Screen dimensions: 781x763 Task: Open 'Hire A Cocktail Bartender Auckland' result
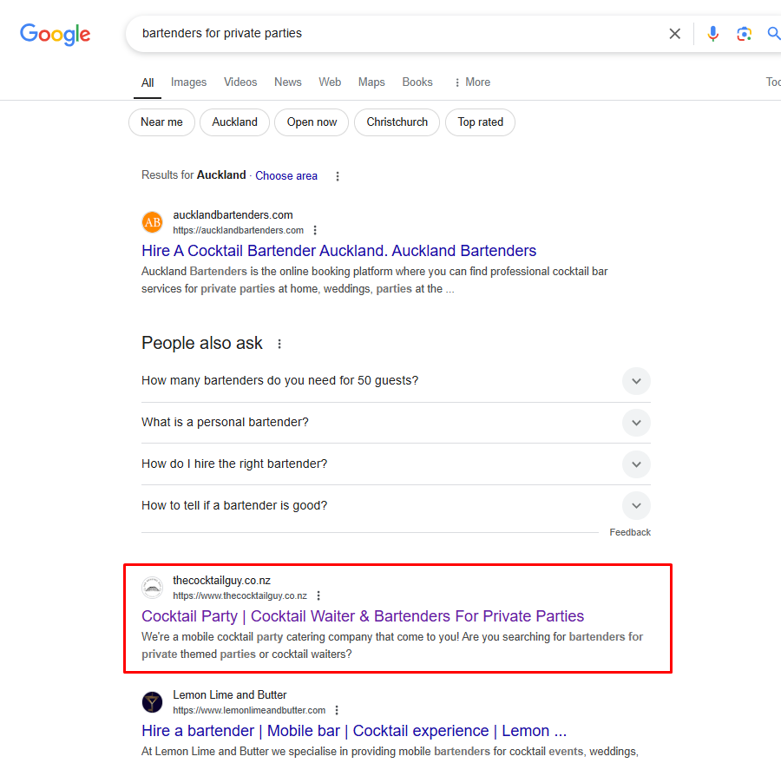[338, 251]
